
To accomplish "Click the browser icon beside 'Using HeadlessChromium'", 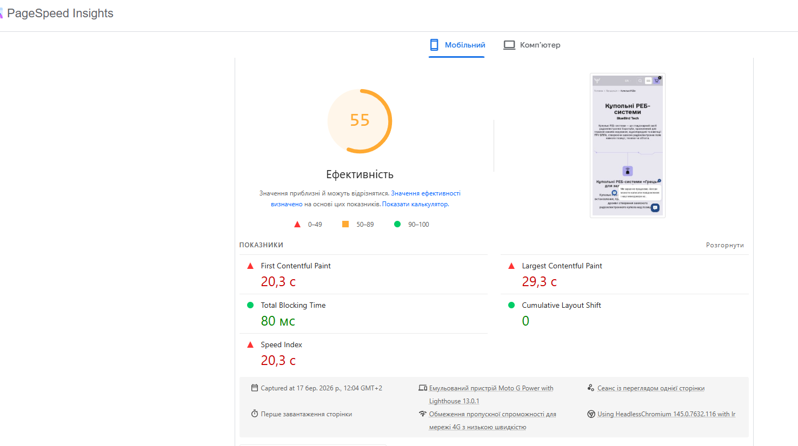I will coord(591,414).
